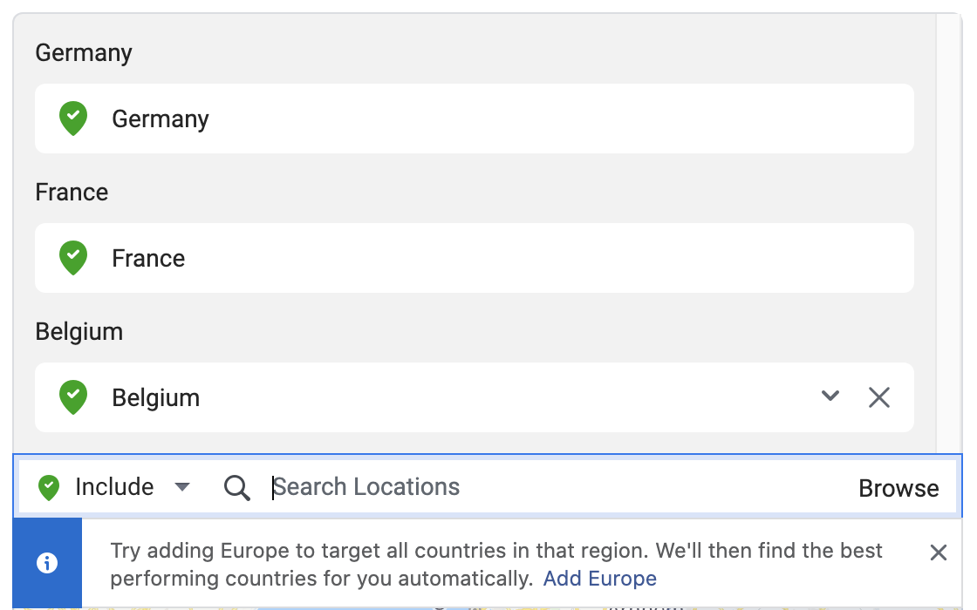Remove Belgium with the X icon
The image size is (977, 610).
[879, 397]
